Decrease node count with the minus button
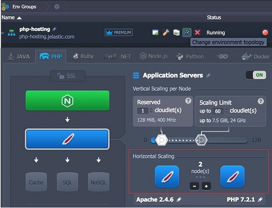272x208 pixels. coord(194,186)
